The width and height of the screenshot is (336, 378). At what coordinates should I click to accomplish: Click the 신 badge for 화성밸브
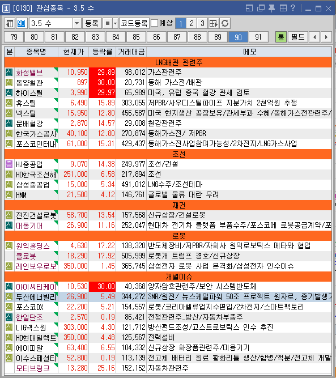point(9,72)
